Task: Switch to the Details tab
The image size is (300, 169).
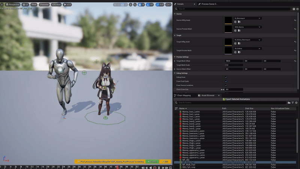Action: coord(180,4)
